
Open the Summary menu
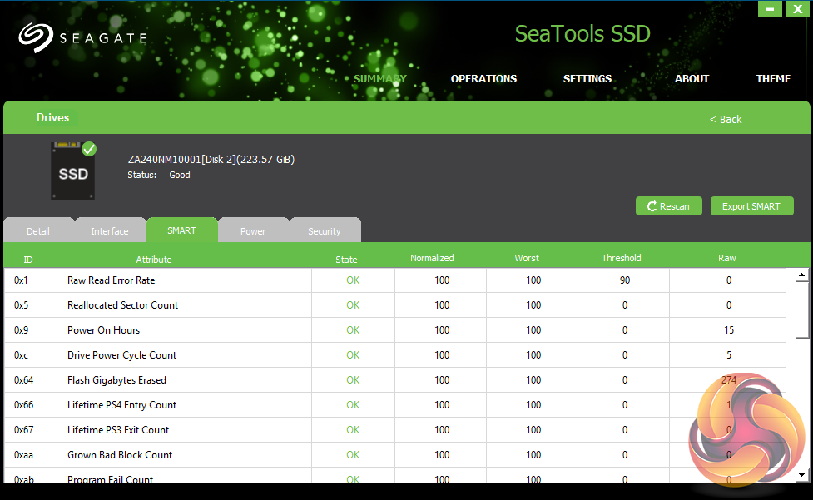(379, 79)
